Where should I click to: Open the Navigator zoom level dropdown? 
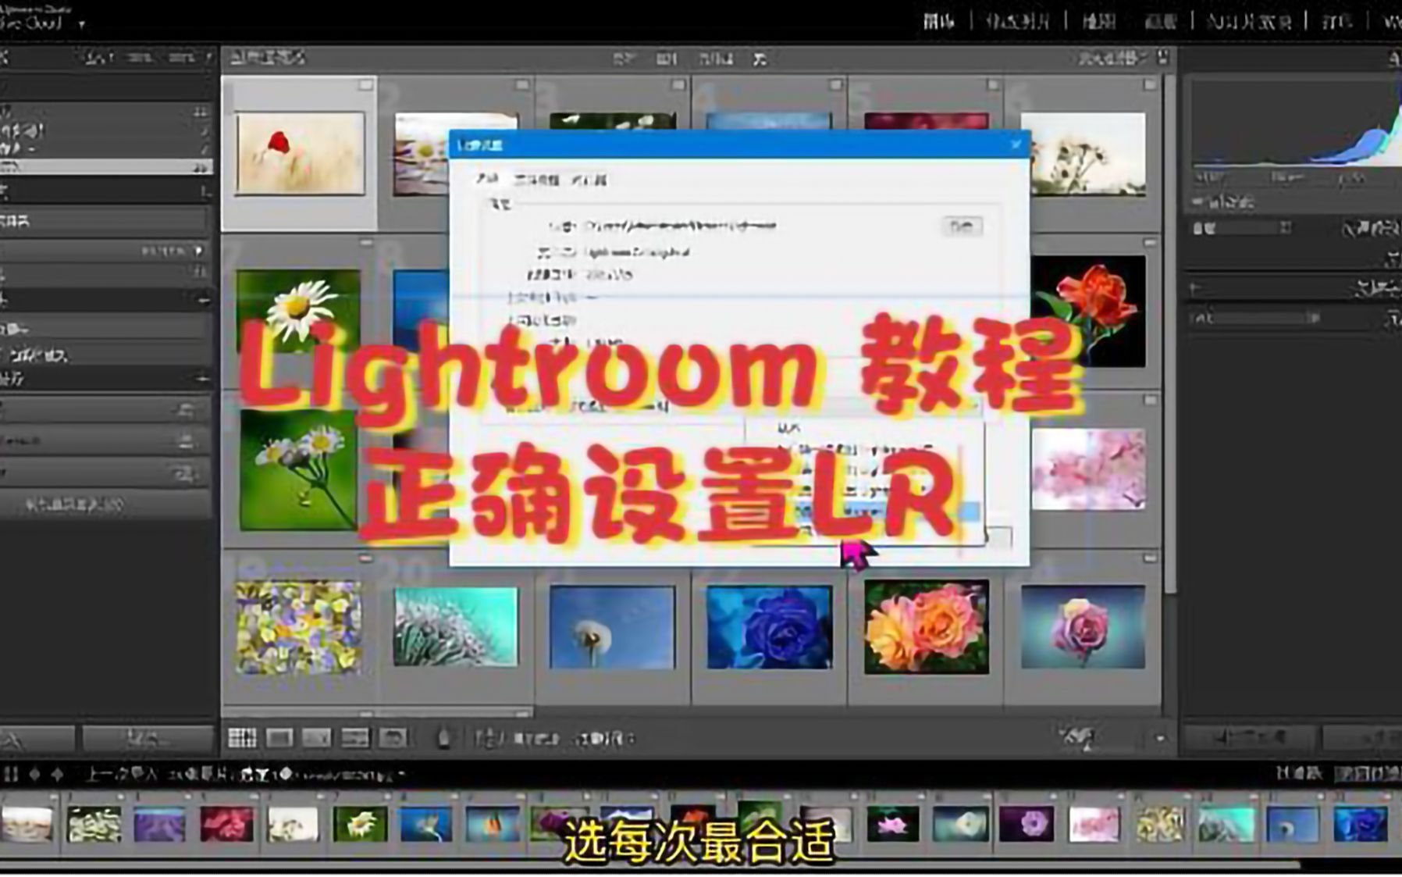[x=208, y=57]
